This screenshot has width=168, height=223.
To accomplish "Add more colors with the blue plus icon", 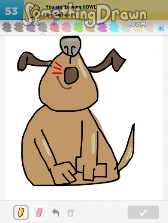I will 161,28.
